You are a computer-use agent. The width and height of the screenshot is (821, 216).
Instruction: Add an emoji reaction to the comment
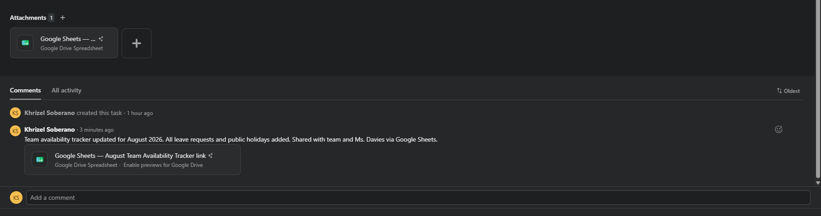[x=779, y=129]
